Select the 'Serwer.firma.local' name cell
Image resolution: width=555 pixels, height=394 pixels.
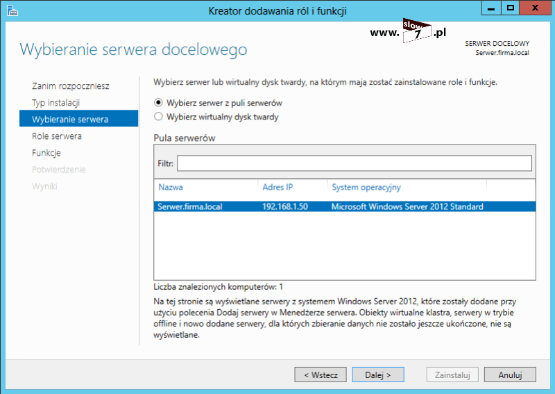(189, 206)
